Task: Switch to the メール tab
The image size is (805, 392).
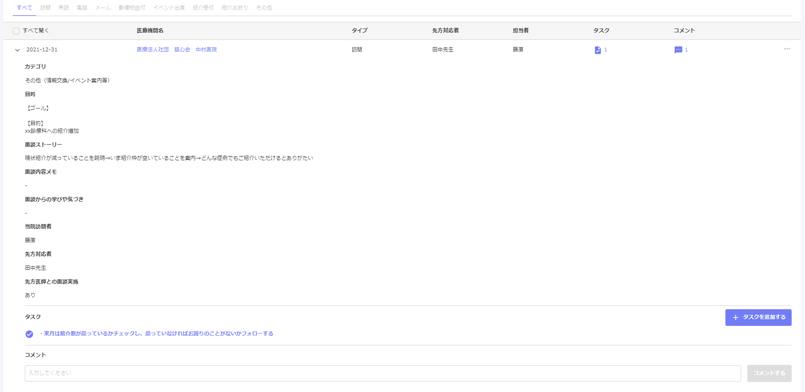Action: point(103,8)
